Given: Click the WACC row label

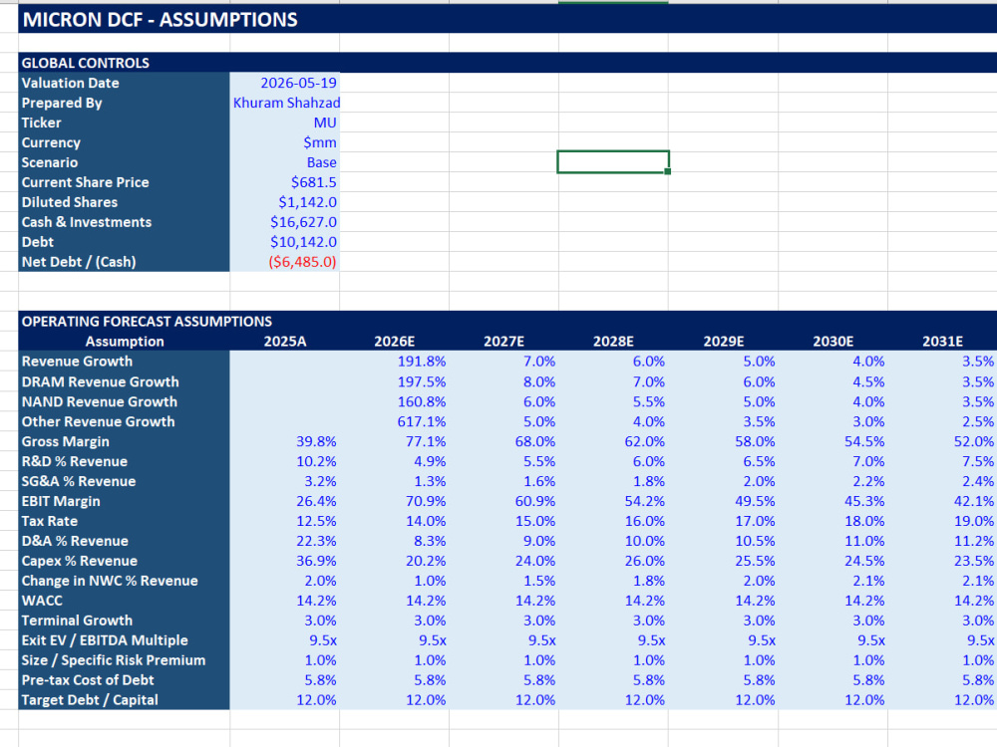Looking at the screenshot, I should (42, 601).
